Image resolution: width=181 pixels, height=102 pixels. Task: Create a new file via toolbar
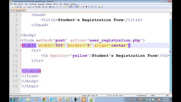pos(12,7)
